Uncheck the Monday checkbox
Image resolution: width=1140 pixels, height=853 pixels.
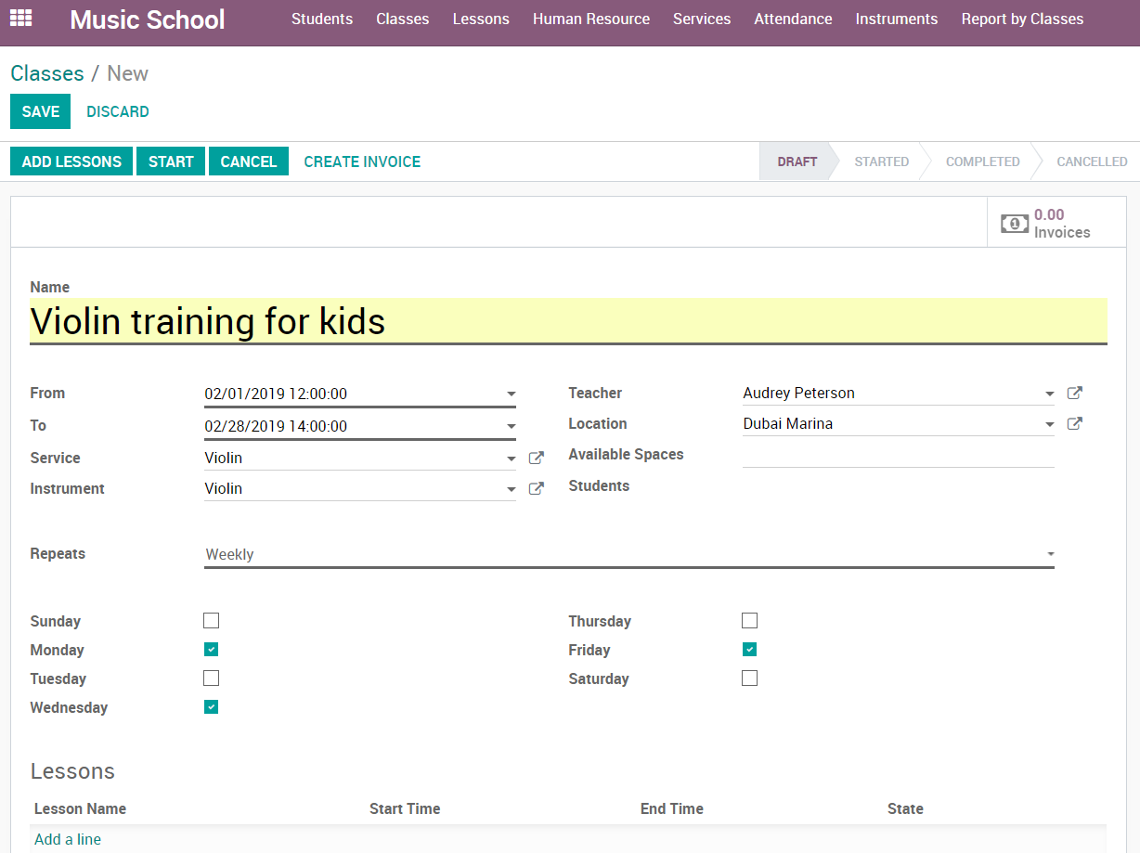[x=212, y=650]
